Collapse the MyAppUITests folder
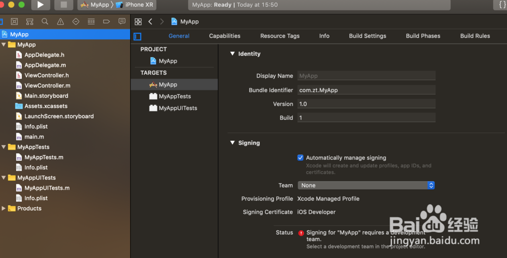 tap(4, 178)
